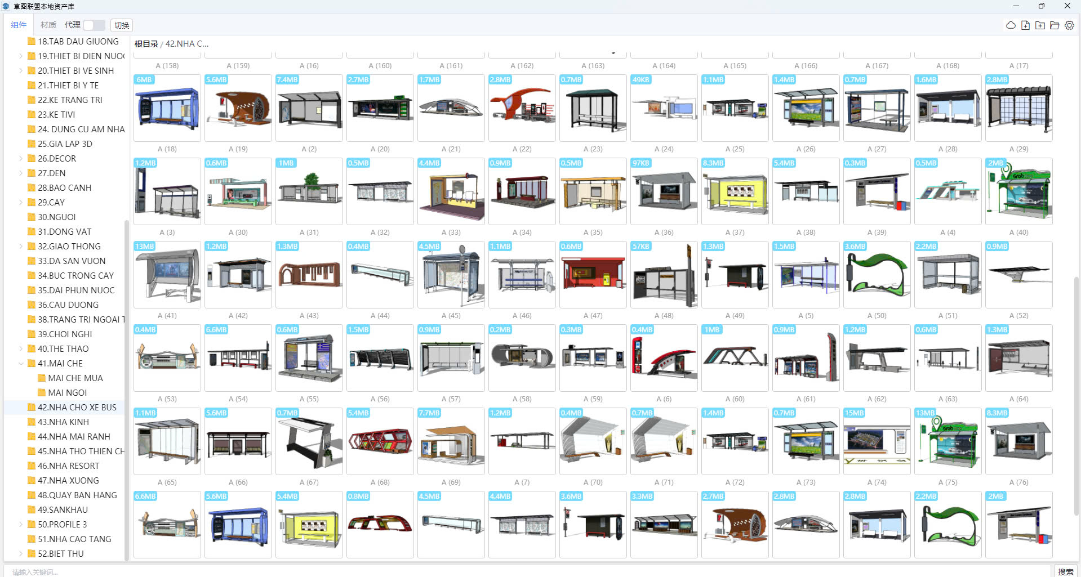Screen dimensions: 1081x577
Task: Click the 切换 button
Action: click(122, 25)
